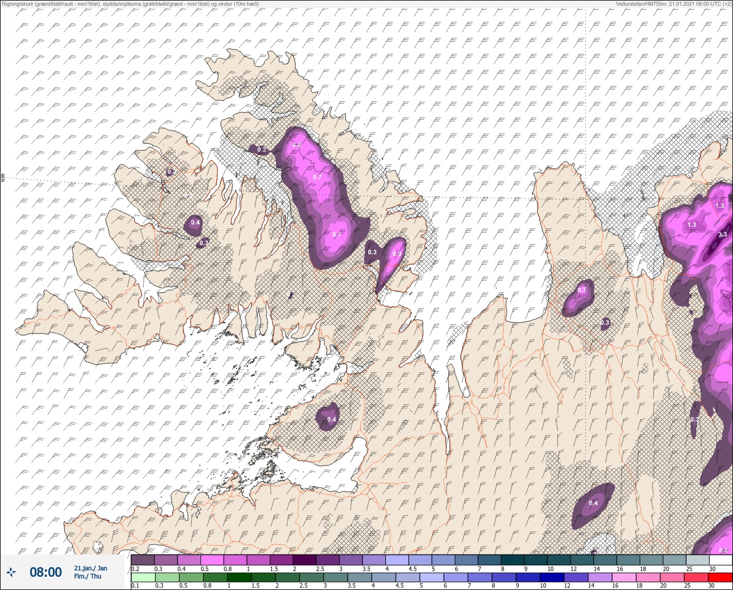Pick the upper legend swatch labeled 1.5
Image resolution: width=733 pixels, height=590 pixels.
(281, 560)
